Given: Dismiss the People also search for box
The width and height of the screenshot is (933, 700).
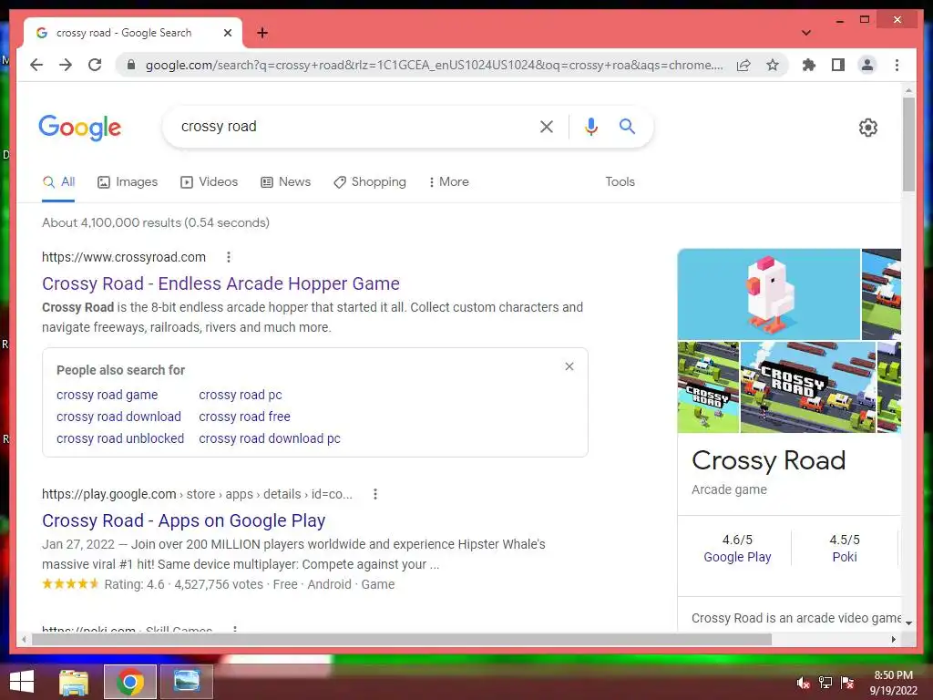Looking at the screenshot, I should coord(569,366).
